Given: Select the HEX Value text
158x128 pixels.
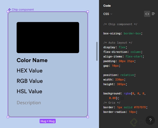Looking at the screenshot, I should pos(30,71).
